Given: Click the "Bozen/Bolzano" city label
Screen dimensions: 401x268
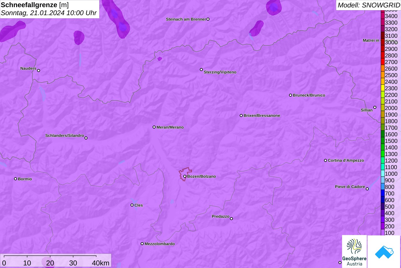Looking at the screenshot, I should pyautogui.click(x=202, y=176).
